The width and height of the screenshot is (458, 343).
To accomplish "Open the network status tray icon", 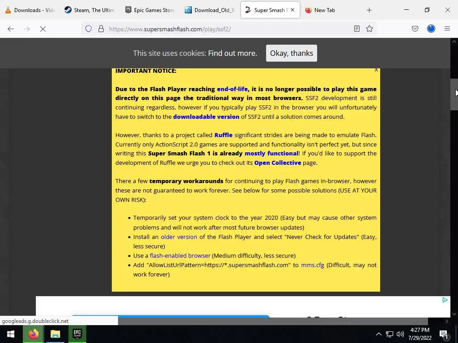I will pyautogui.click(x=390, y=334).
